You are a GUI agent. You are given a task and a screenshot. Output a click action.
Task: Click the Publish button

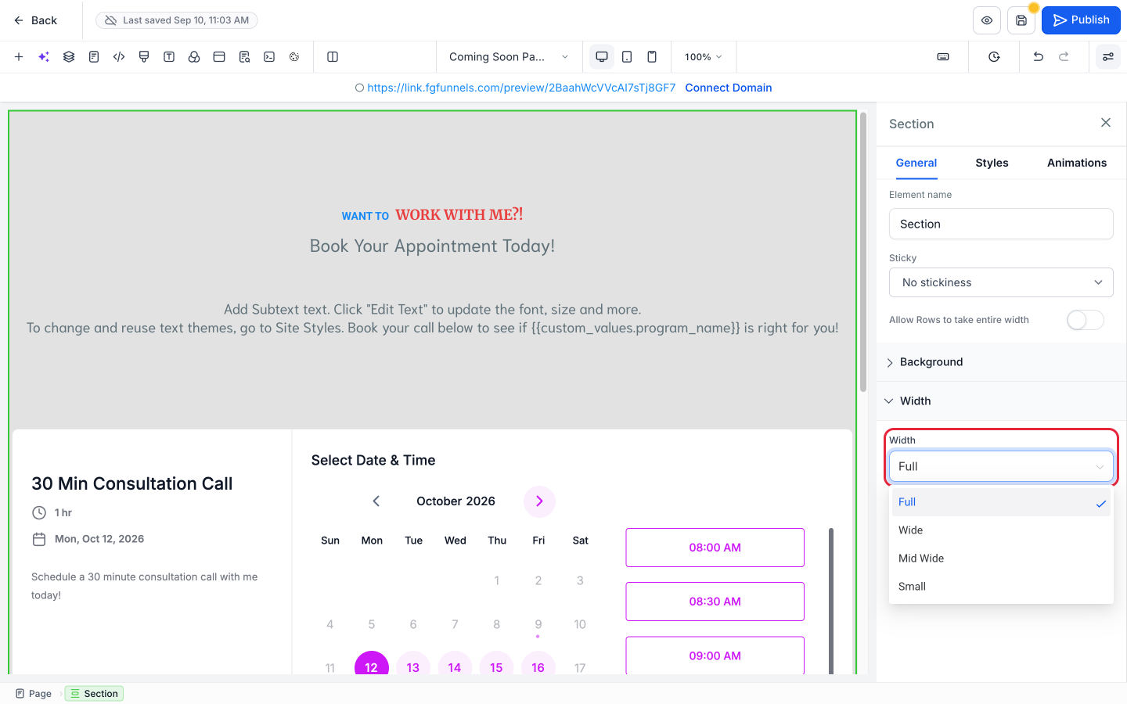(x=1081, y=20)
